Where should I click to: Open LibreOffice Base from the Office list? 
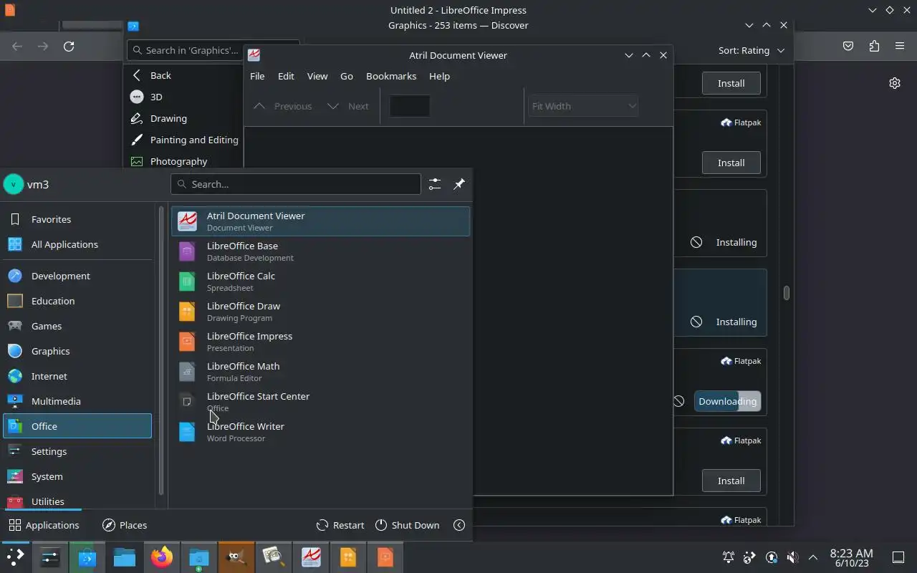tap(320, 251)
